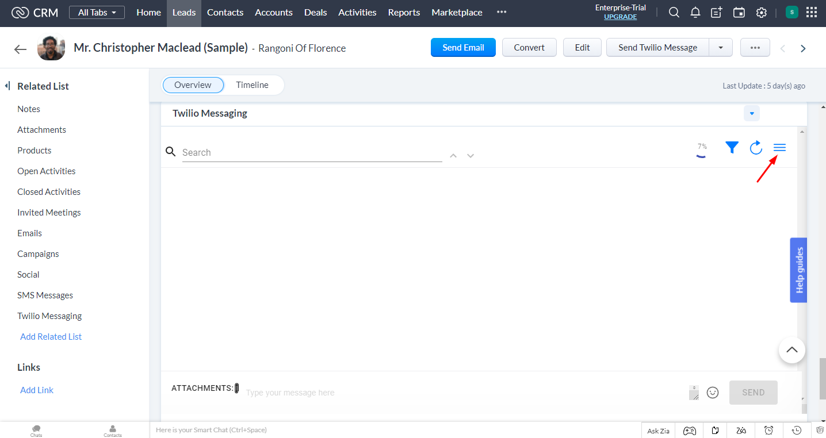Expand the Send Twilio Message dropdown arrow
The image size is (826, 438).
click(x=721, y=48)
